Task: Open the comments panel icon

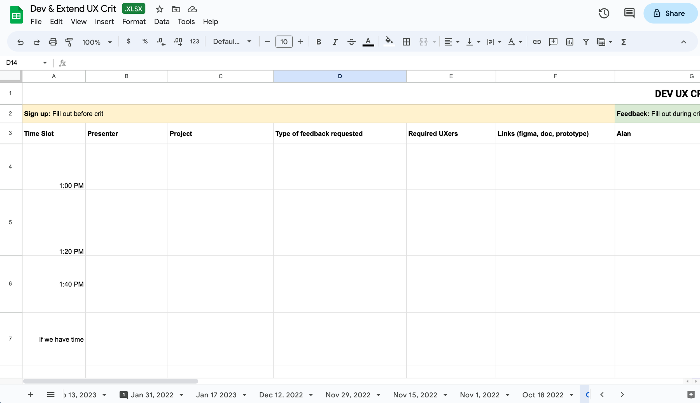Action: pos(629,13)
